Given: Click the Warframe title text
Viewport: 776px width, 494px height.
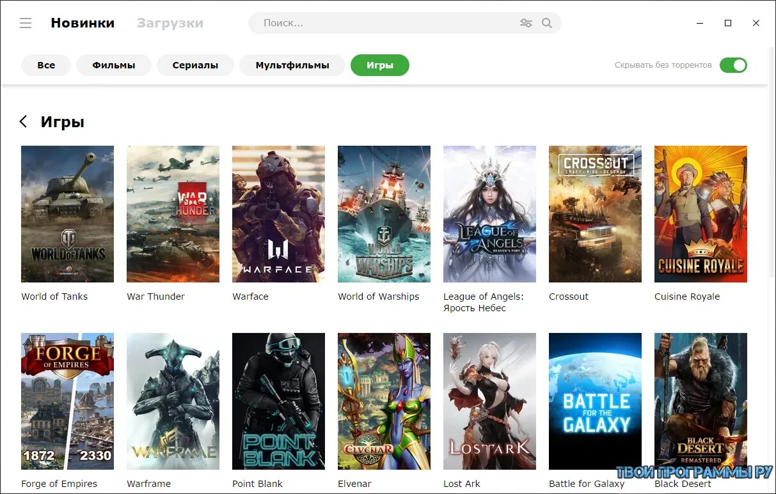Looking at the screenshot, I should (149, 484).
